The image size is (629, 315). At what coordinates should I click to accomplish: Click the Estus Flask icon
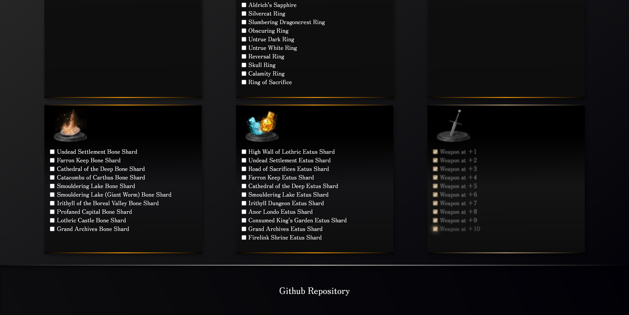[262, 125]
